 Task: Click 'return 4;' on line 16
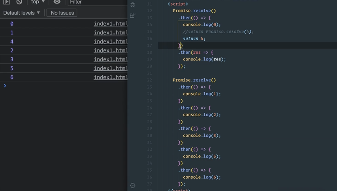(194, 38)
